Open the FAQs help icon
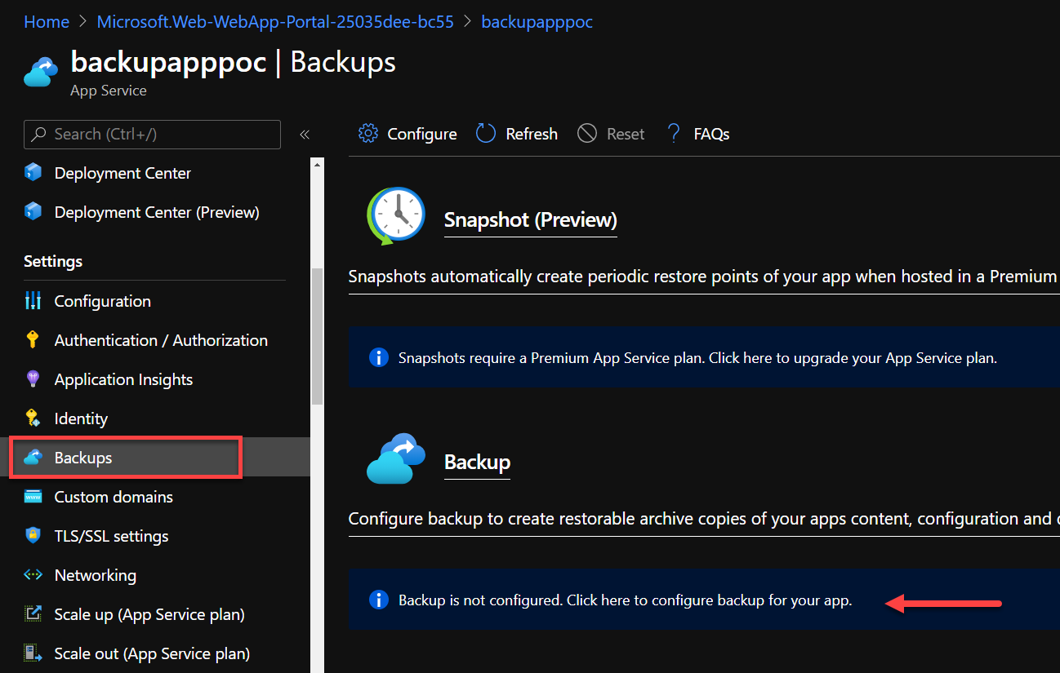The width and height of the screenshot is (1060, 673). (673, 133)
